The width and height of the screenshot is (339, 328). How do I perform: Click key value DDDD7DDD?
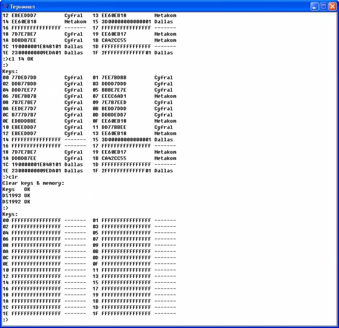point(114,84)
